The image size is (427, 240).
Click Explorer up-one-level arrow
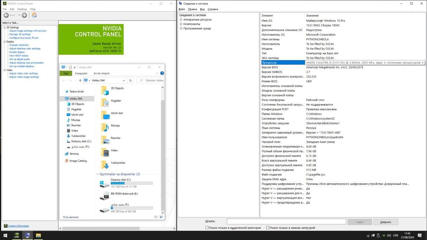pyautogui.click(x=80, y=81)
